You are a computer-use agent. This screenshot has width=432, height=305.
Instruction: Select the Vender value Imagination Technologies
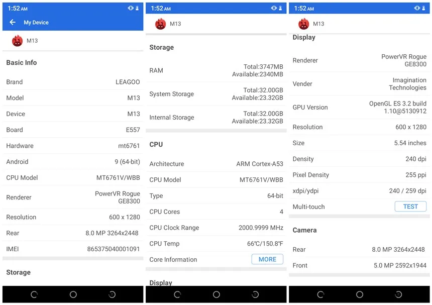[408, 84]
